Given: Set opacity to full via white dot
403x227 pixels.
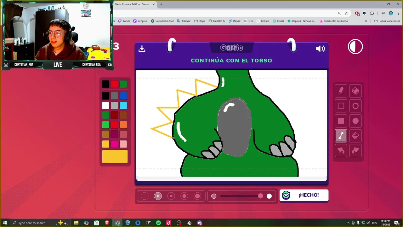Looking at the screenshot, I should 269,196.
